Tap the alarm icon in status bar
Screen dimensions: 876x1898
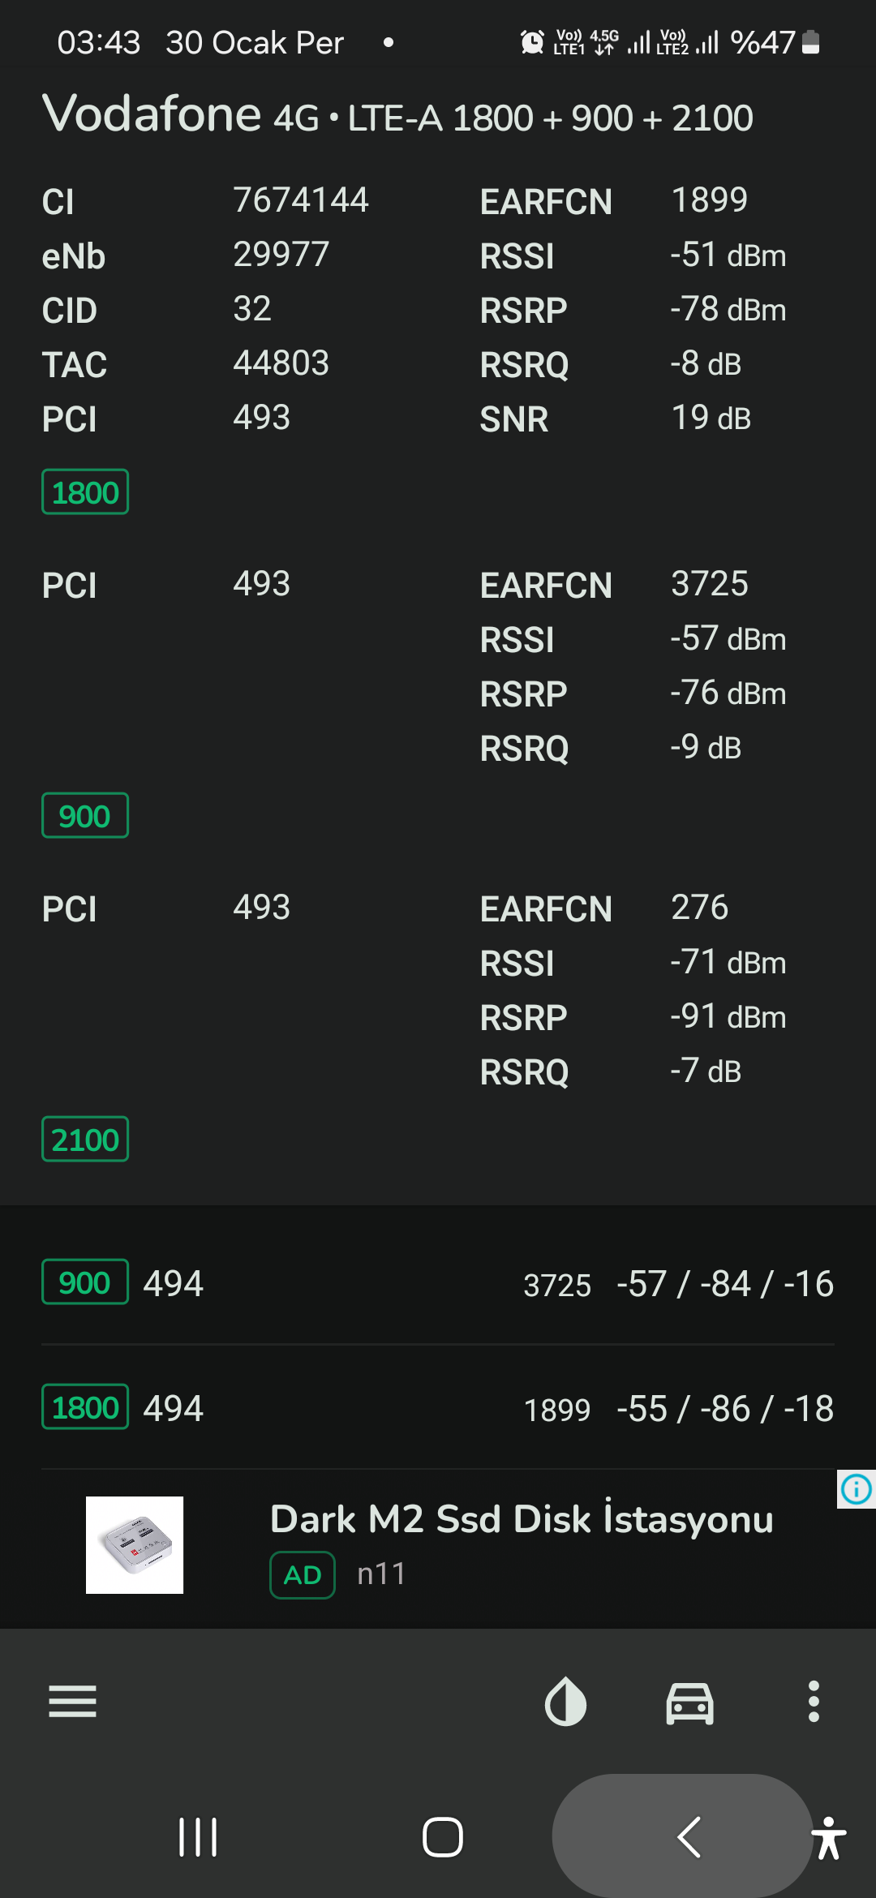tap(532, 42)
